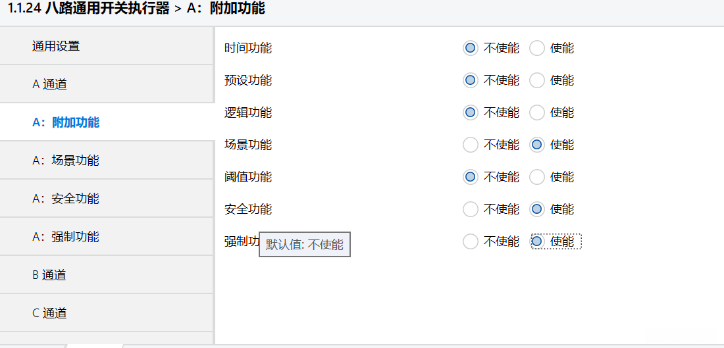Select 不使能 for 时间功能
Viewport: 724px width, 348px height.
(x=470, y=48)
